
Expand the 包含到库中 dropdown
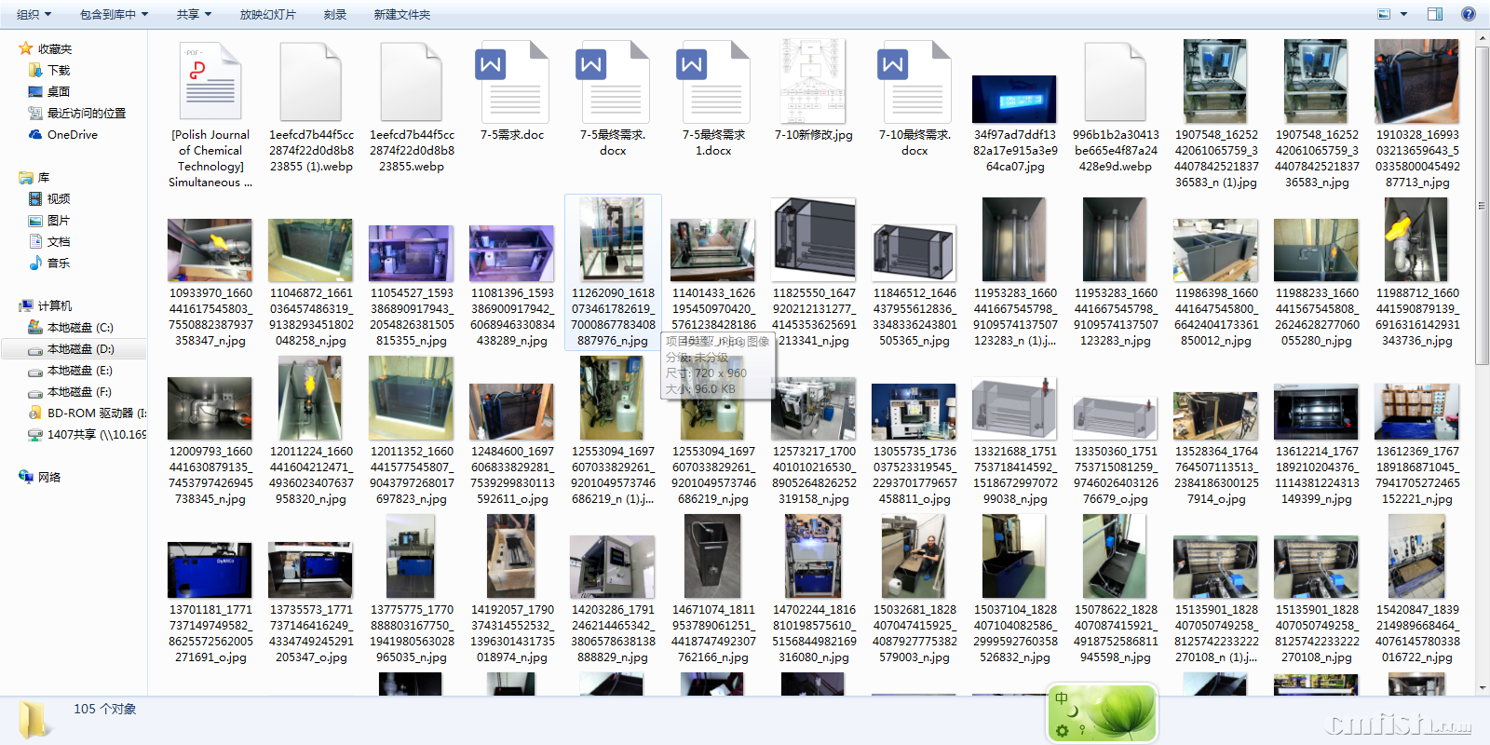click(x=114, y=15)
